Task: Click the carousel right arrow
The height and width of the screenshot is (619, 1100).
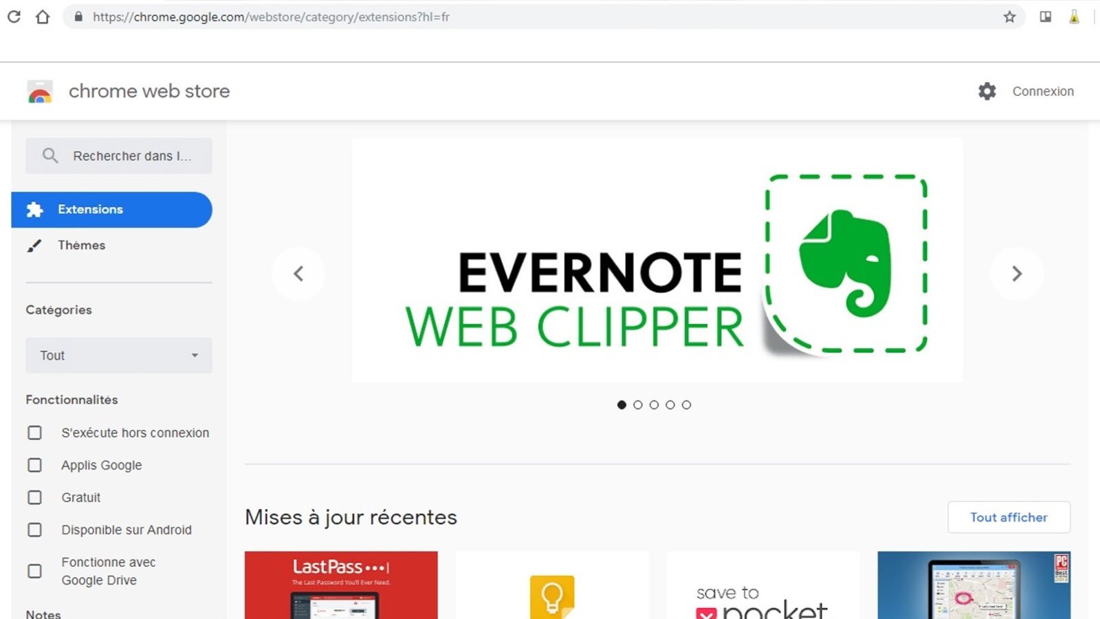Action: (1017, 273)
